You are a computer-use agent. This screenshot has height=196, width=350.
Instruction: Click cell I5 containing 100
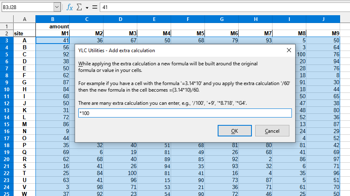pos(301,54)
